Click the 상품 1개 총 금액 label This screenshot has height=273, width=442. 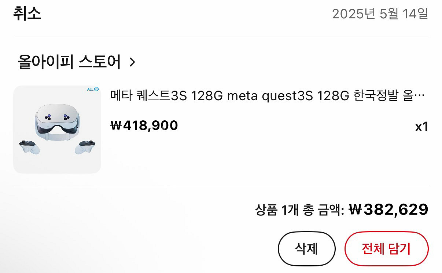pyautogui.click(x=299, y=210)
